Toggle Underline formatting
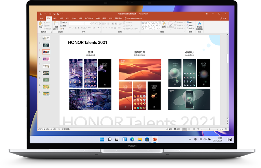261x168 pixels. coord(76,27)
